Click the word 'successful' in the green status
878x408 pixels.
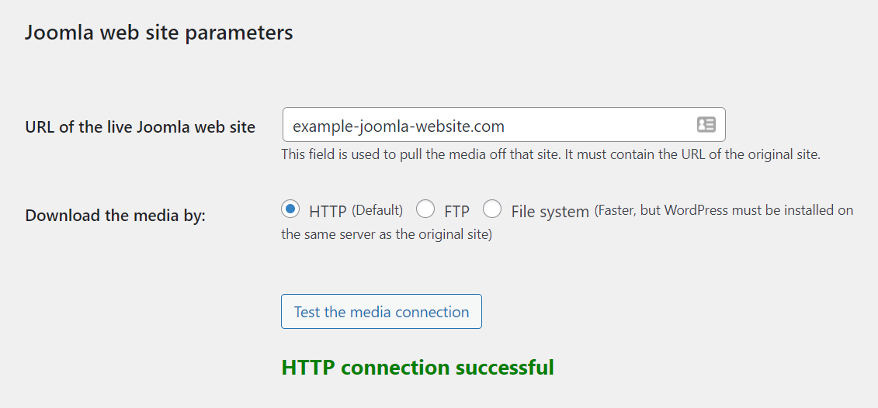505,368
